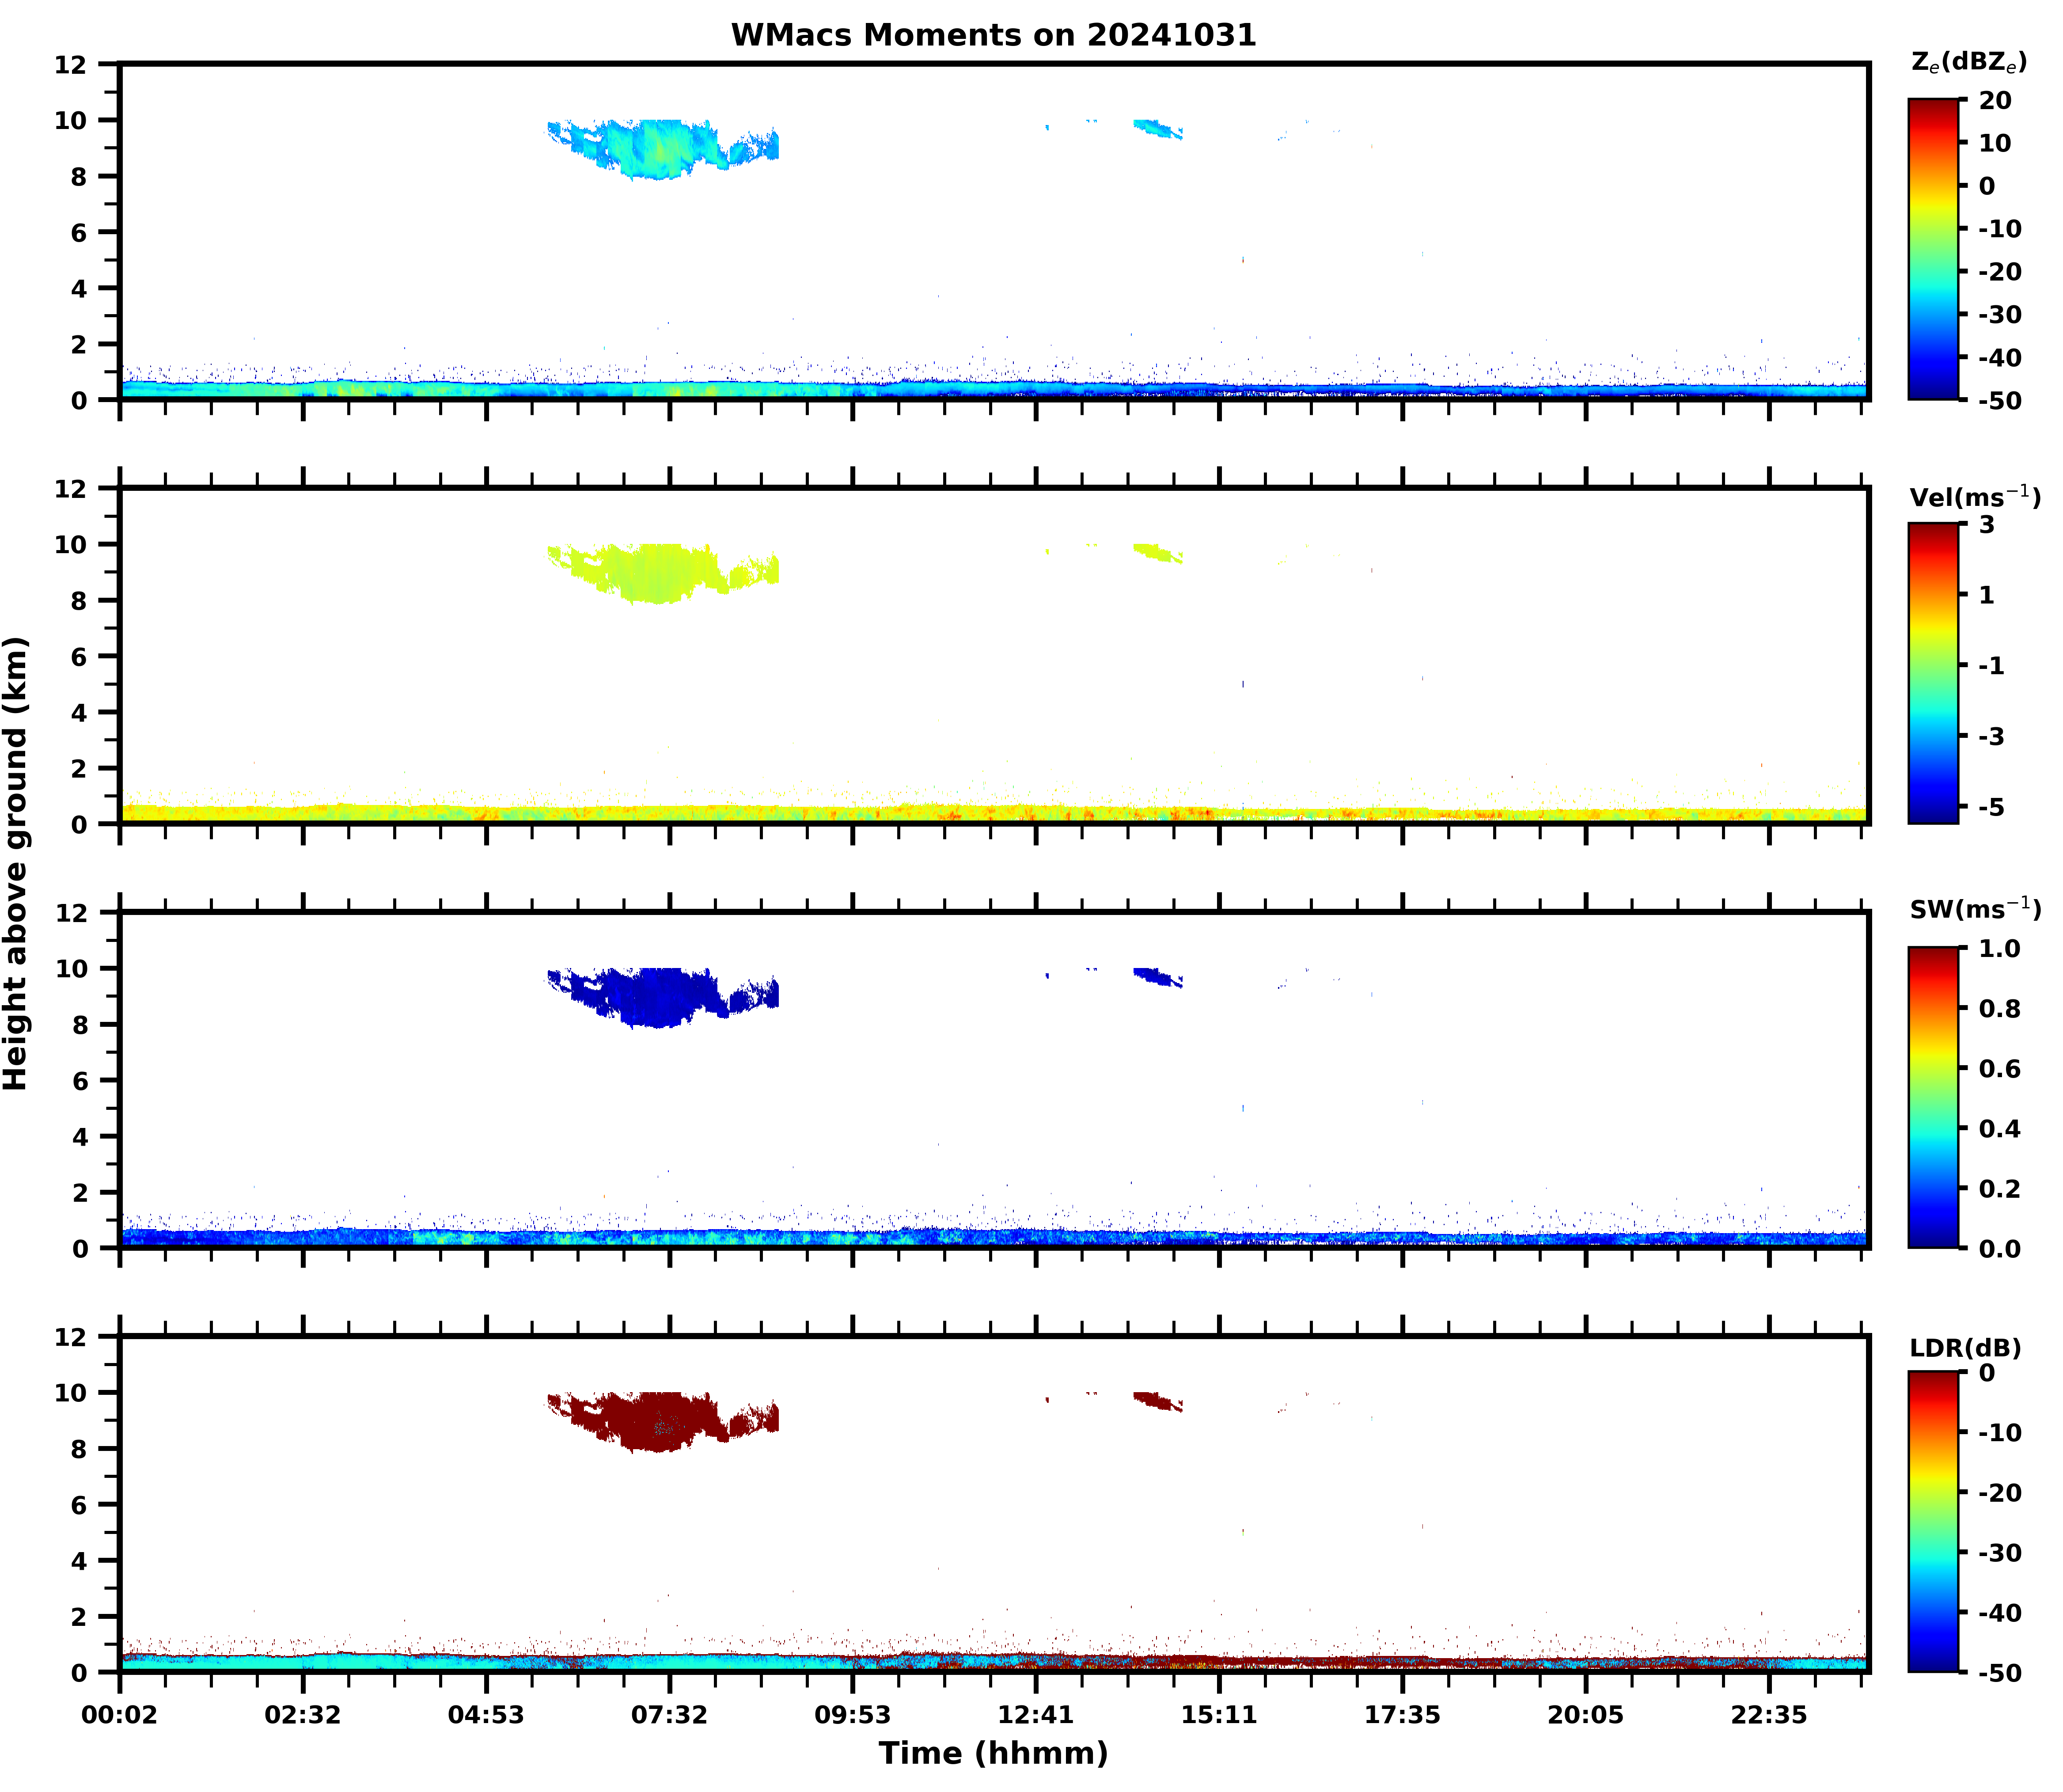Click the Time (hhmm) axis label
The image size is (2063, 1792).
tap(993, 1752)
